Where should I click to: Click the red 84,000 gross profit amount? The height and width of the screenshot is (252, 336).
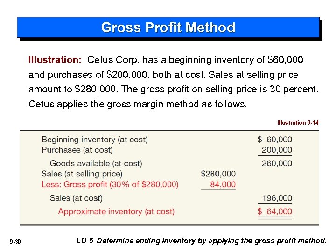tap(223, 184)
